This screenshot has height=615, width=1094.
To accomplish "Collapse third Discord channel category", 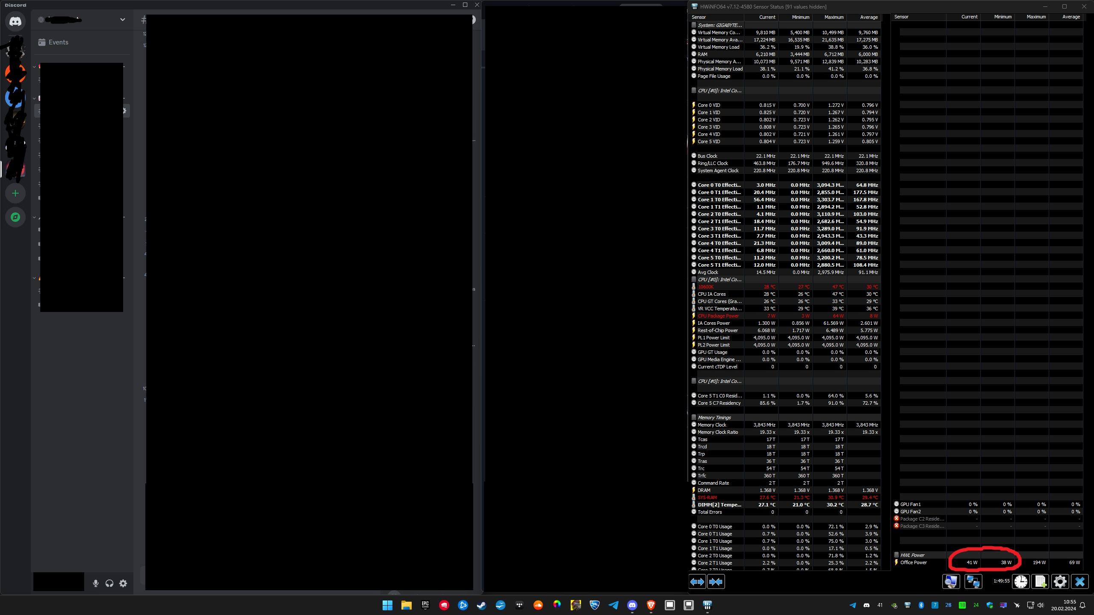I will click(34, 217).
